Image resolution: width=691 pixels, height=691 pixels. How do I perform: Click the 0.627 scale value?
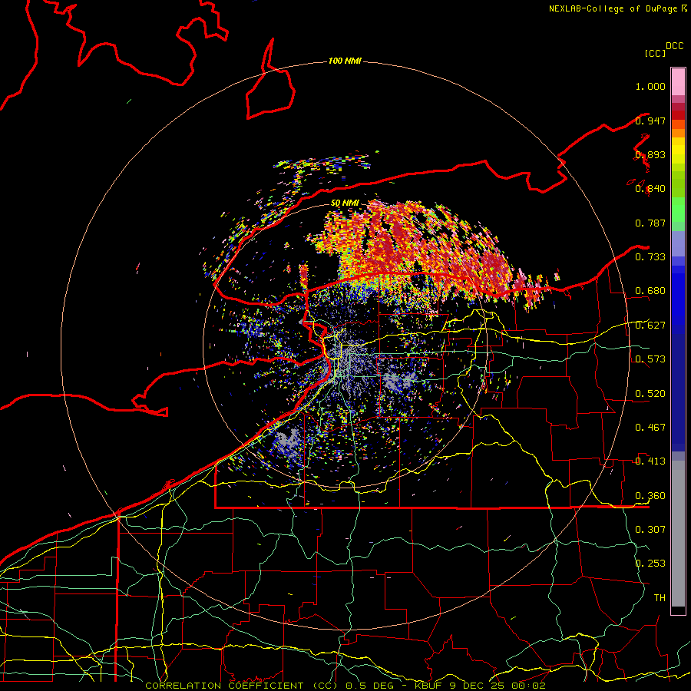click(650, 326)
